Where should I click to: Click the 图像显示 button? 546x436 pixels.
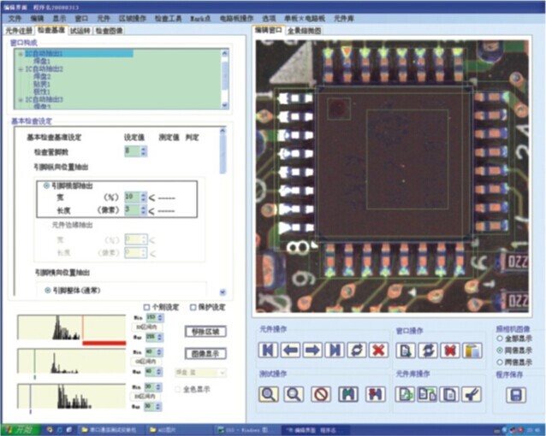[x=205, y=352]
